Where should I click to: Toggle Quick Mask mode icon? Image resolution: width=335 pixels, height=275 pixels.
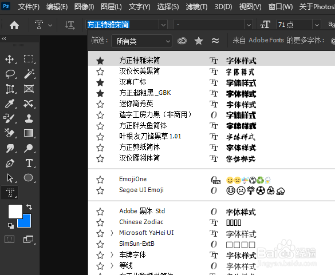click(9, 240)
